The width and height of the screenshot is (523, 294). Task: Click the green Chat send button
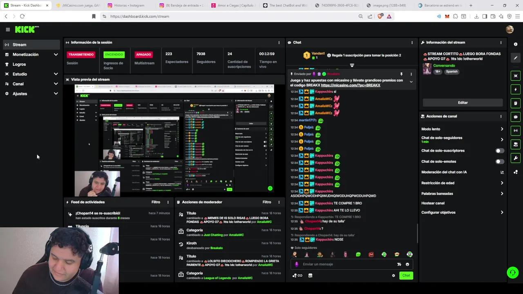[406, 276]
